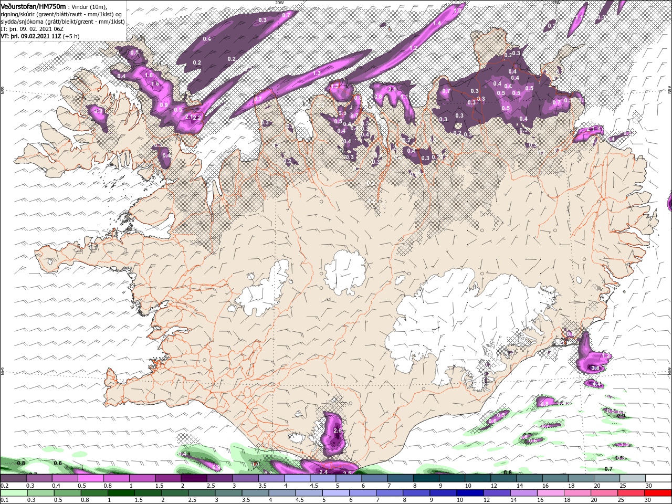
Task: Select the top-row grey swatch labeled 25
Action: 633,478
